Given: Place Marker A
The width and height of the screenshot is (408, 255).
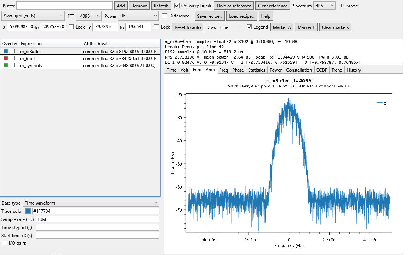Looking at the screenshot, I should click(x=282, y=27).
